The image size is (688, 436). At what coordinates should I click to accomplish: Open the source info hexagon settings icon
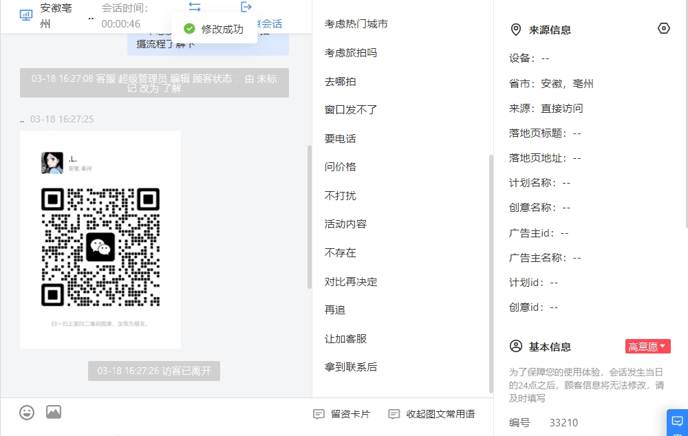pos(664,28)
